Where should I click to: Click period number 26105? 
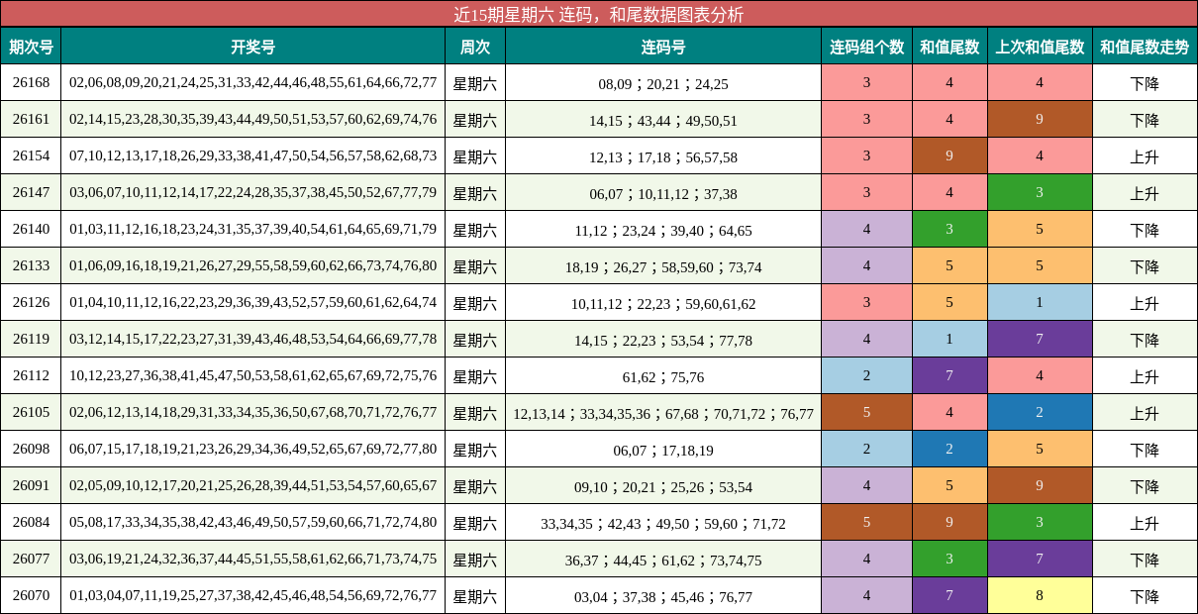(31, 412)
